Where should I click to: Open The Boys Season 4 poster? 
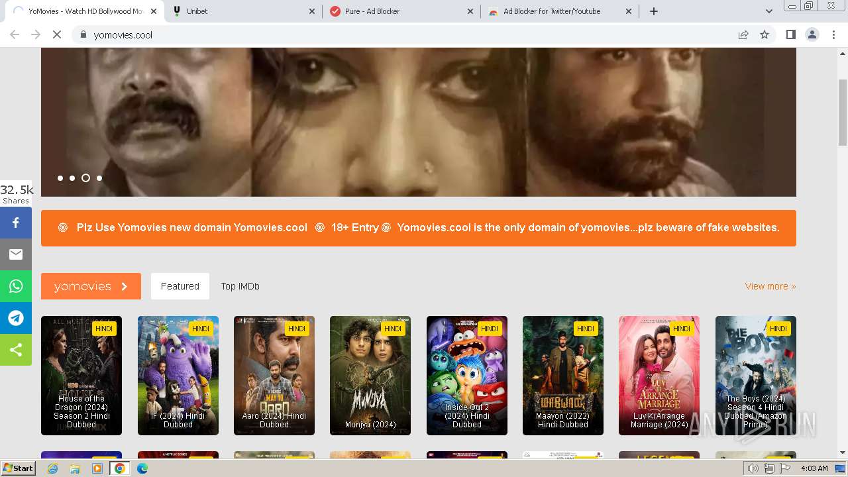756,376
